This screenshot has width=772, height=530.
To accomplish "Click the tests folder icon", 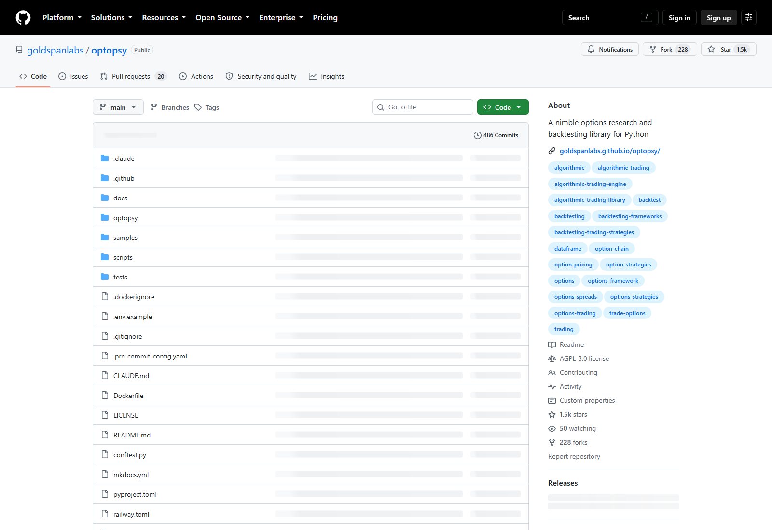I will pyautogui.click(x=105, y=277).
